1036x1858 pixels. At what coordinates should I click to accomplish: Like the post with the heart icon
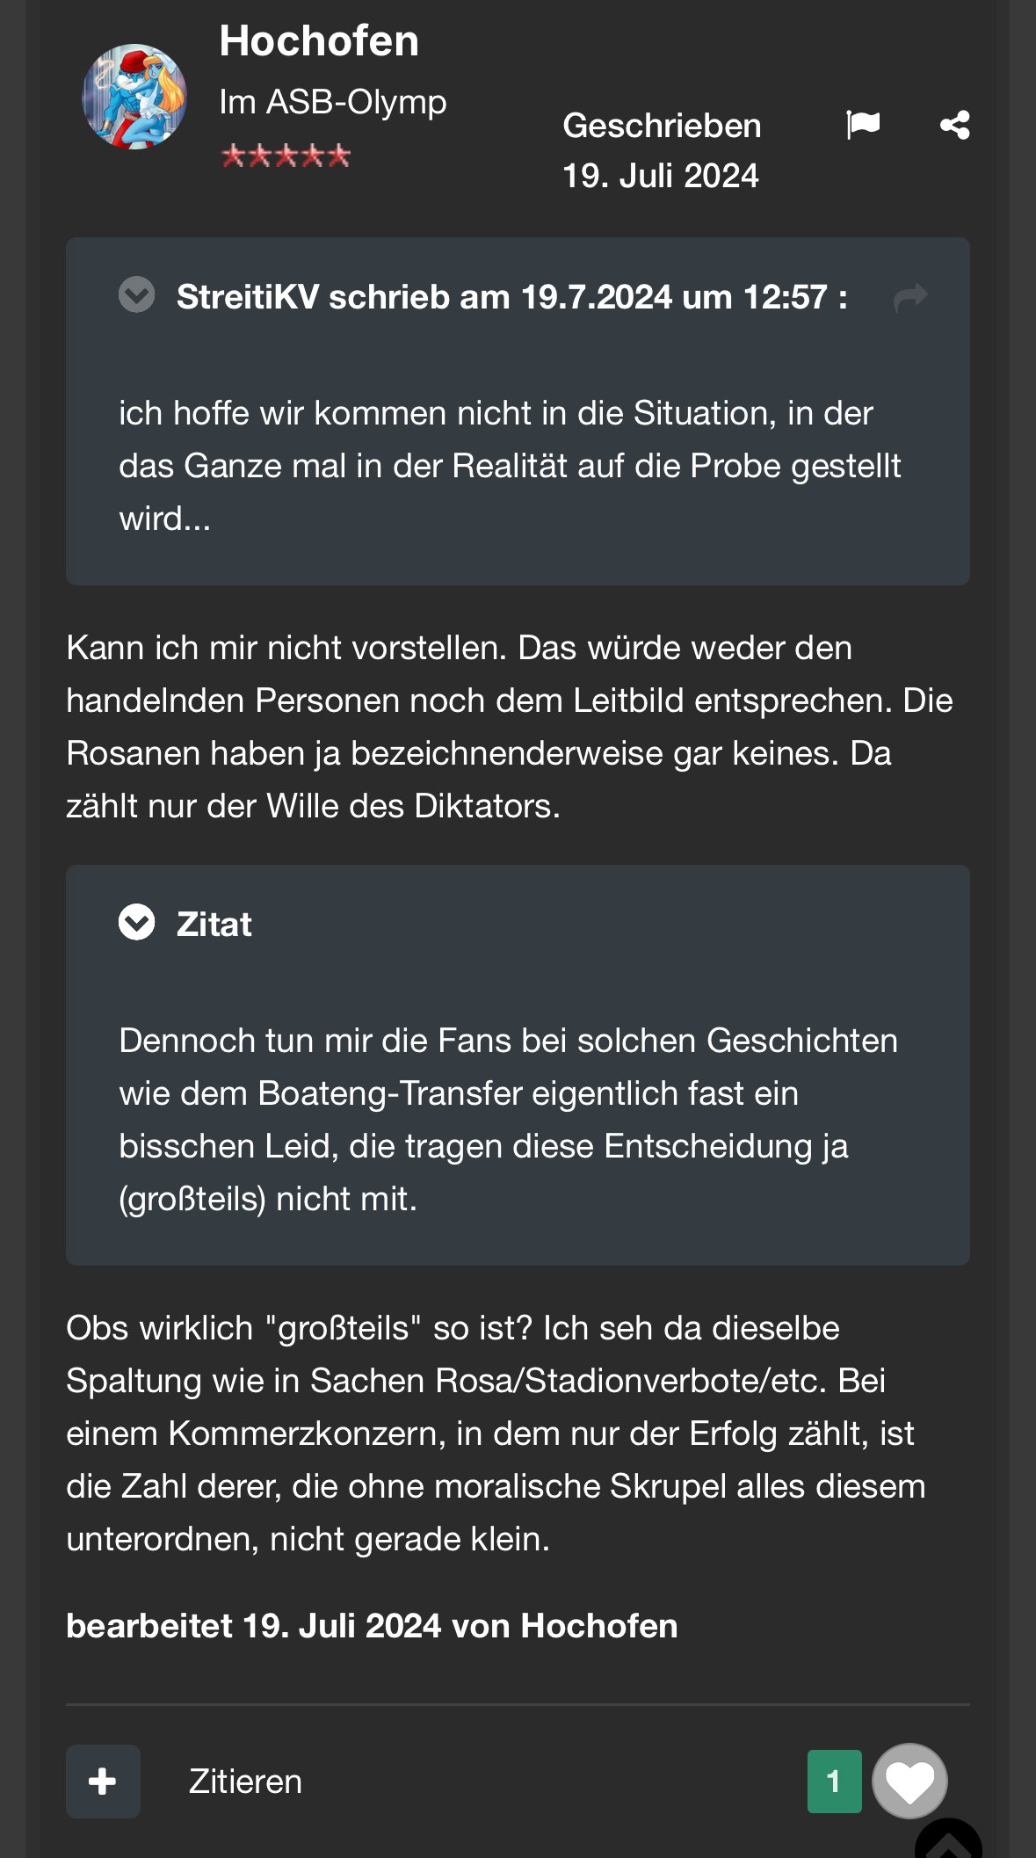coord(909,1781)
